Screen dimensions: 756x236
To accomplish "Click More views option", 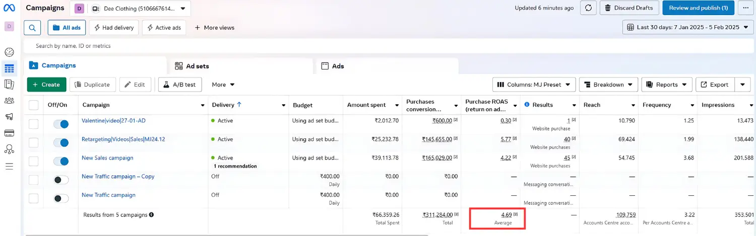I will 215,28.
